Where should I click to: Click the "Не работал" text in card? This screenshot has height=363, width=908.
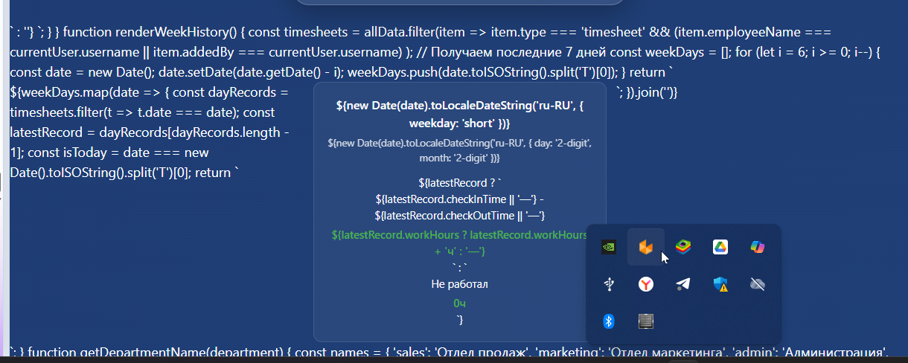pos(459,284)
